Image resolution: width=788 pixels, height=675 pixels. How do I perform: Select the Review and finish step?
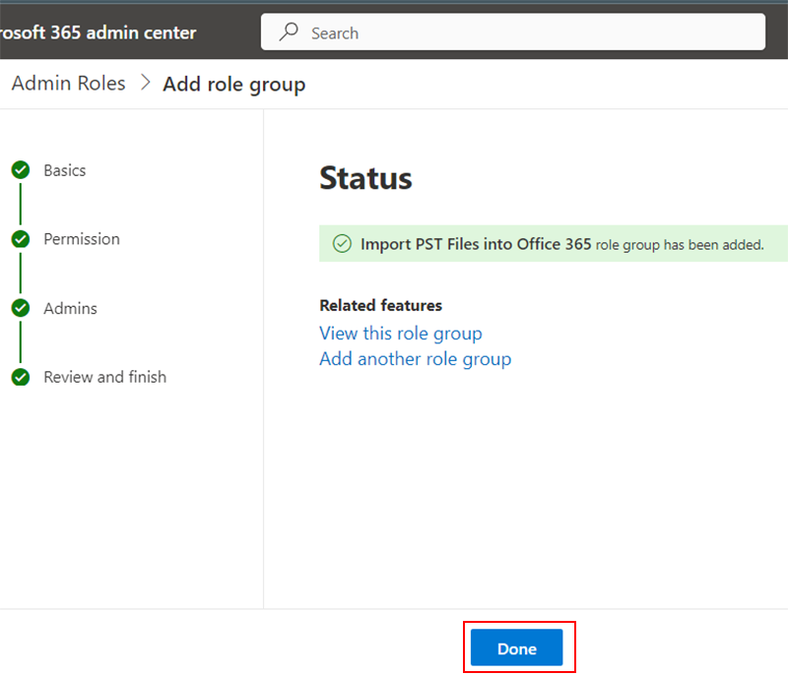[105, 377]
